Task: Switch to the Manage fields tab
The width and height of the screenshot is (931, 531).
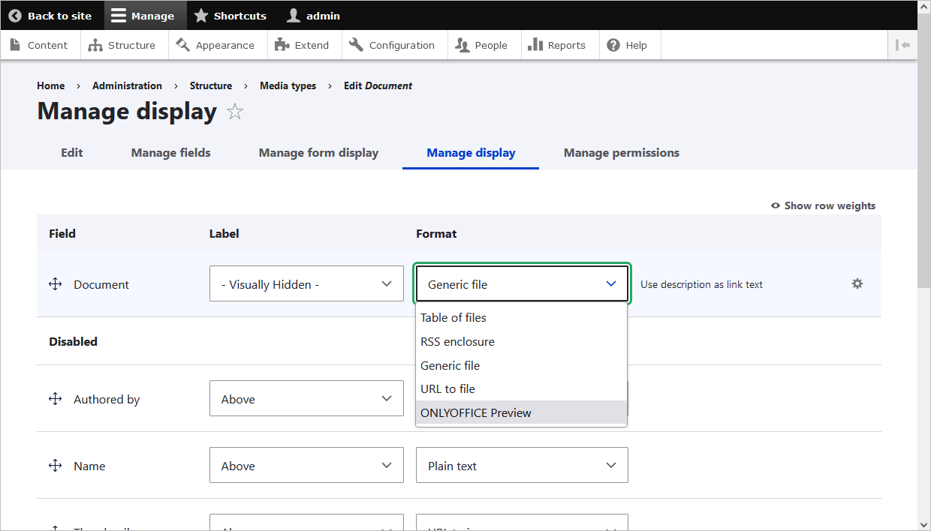Action: (x=170, y=153)
